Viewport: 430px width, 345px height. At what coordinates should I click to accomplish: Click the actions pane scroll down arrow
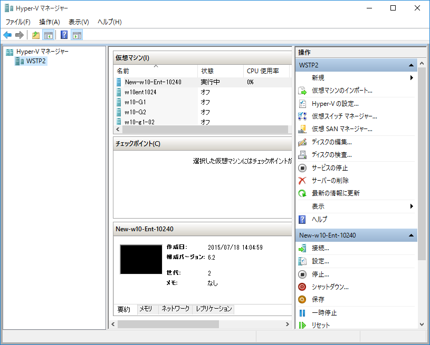422,324
